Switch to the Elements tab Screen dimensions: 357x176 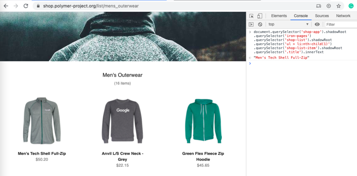point(279,16)
